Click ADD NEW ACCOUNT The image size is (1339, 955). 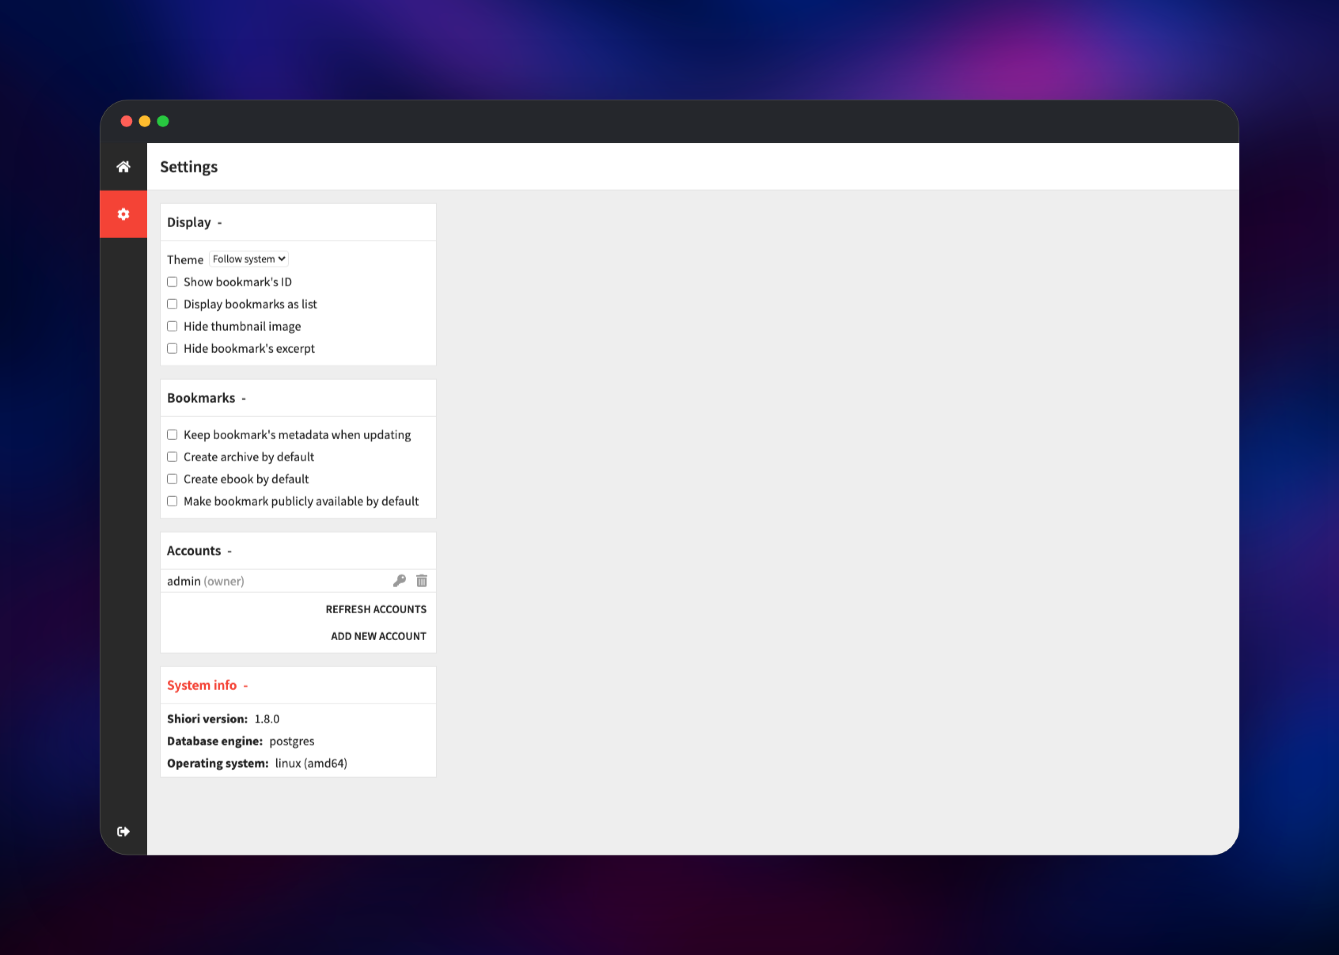coord(379,636)
